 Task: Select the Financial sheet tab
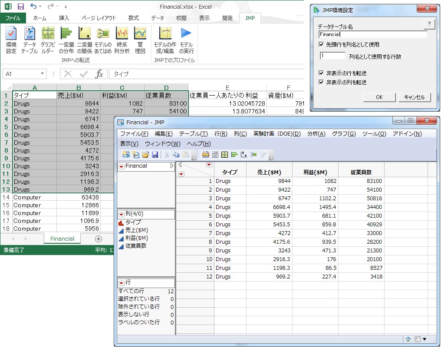pyautogui.click(x=62, y=239)
